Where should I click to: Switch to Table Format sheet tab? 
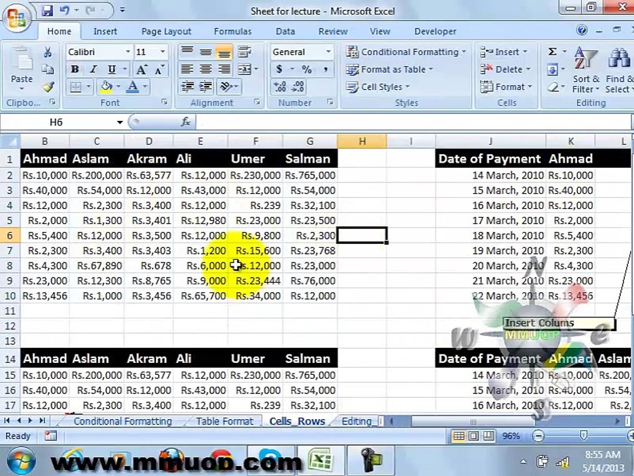click(x=224, y=421)
